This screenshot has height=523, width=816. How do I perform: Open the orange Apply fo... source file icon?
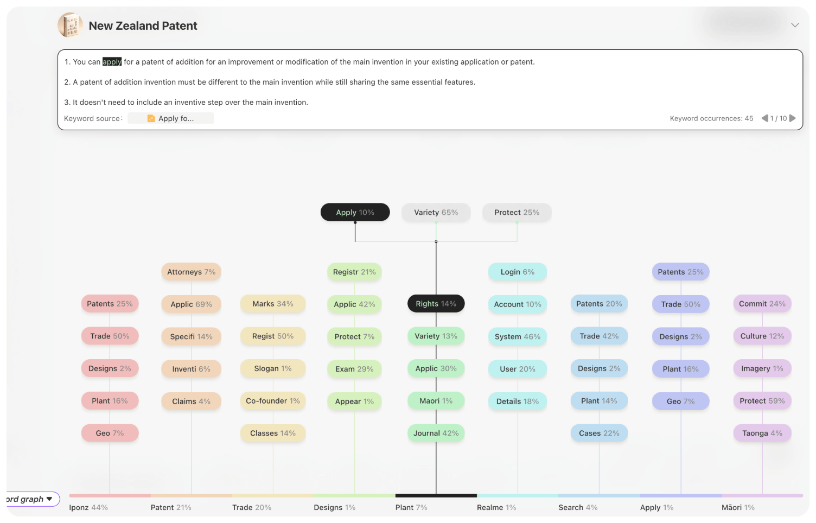[151, 118]
